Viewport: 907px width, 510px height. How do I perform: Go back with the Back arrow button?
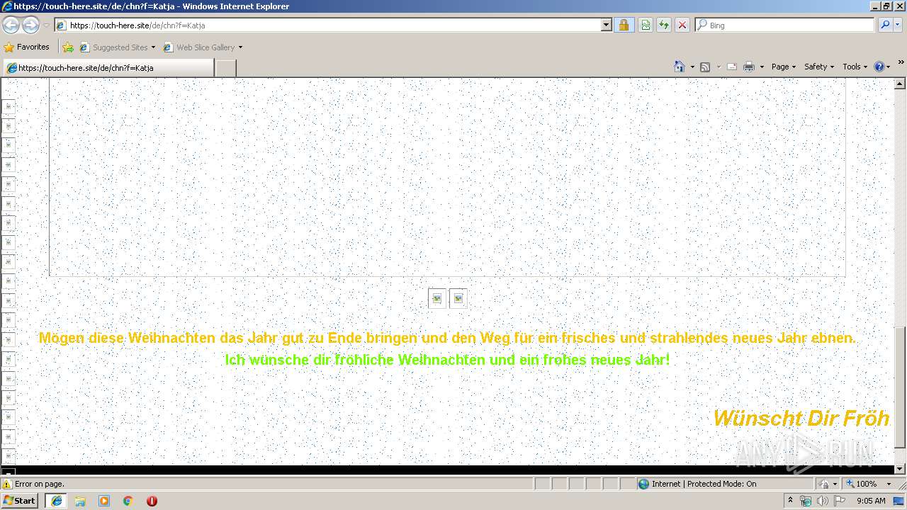(x=11, y=25)
